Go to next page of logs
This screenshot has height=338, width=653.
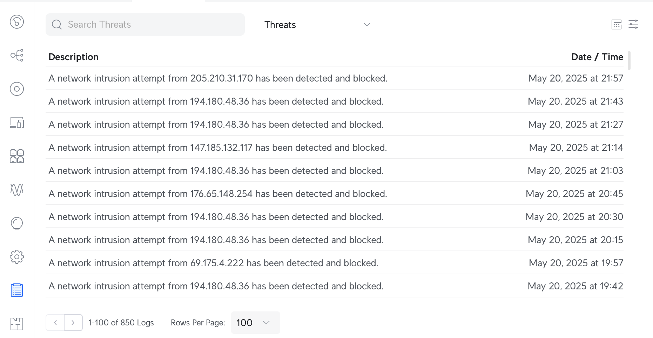[x=73, y=323]
